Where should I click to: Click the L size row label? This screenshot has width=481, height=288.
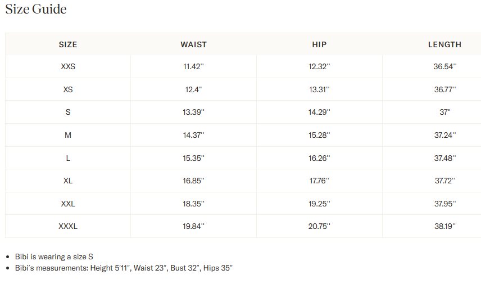(x=68, y=158)
